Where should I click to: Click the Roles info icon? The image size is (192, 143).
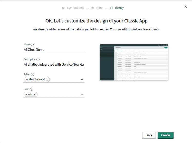coord(32,89)
